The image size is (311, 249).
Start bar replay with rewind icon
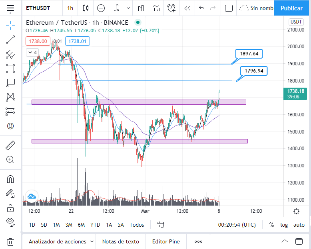pos(187,8)
